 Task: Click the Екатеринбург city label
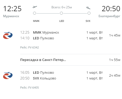pos(109,16)
